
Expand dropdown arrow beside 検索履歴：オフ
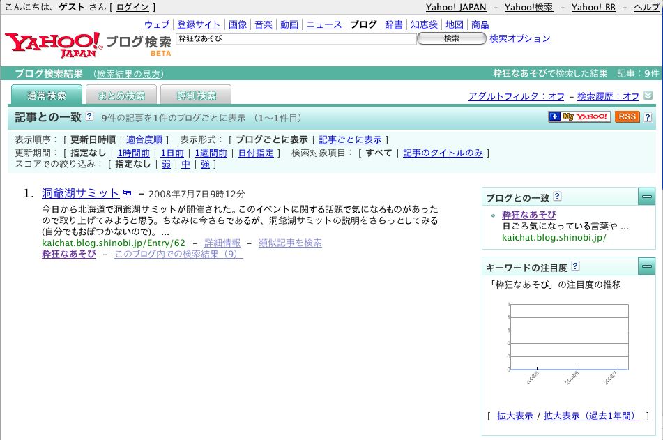click(648, 96)
